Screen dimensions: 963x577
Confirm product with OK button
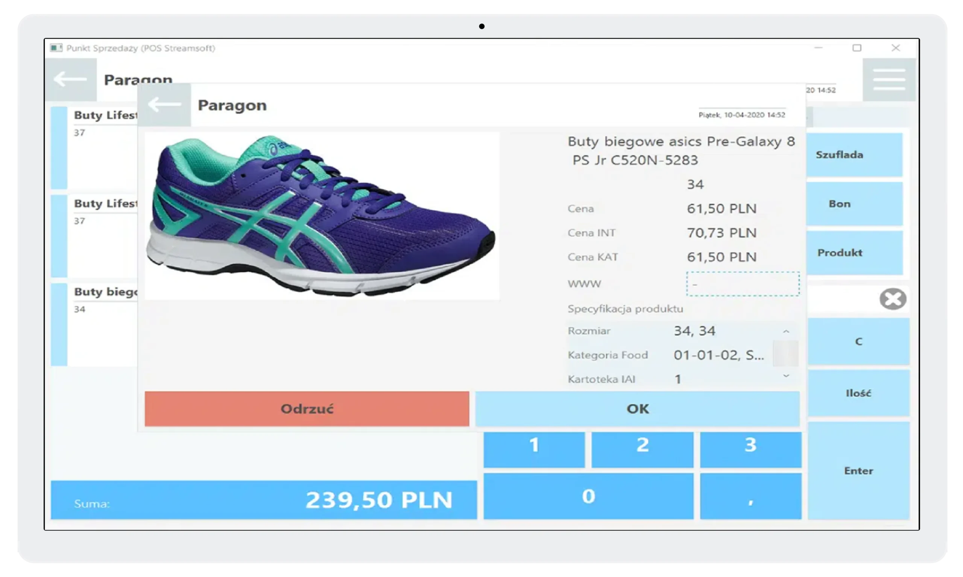click(637, 409)
